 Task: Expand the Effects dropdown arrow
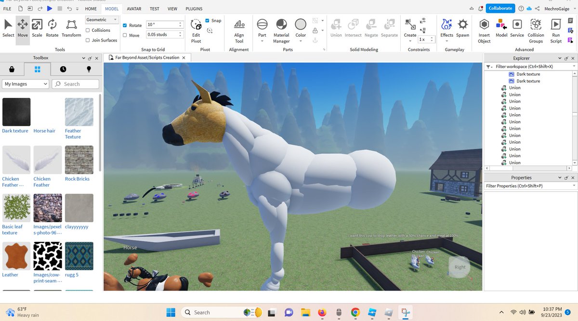(447, 41)
